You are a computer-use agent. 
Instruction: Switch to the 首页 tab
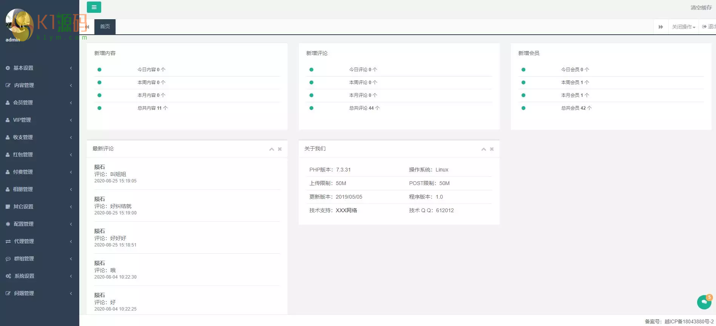[x=105, y=27]
